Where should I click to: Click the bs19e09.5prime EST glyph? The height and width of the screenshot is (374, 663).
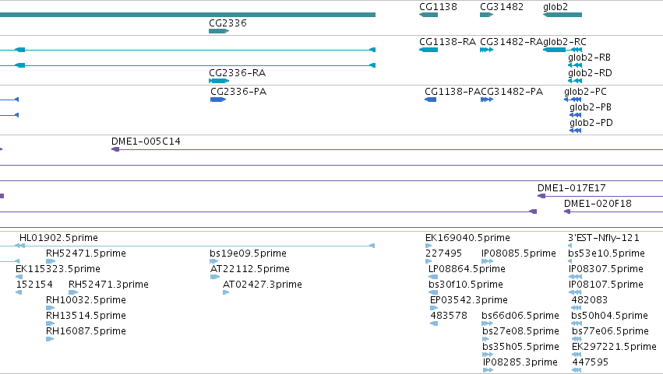pos(214,261)
